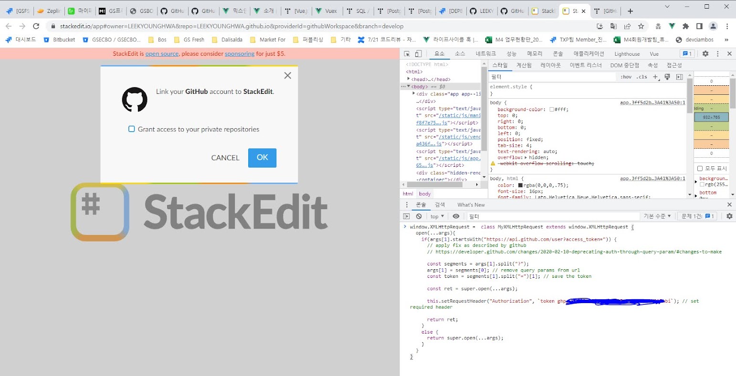Open the 계산됨 (Computed) styles tab

[524, 65]
